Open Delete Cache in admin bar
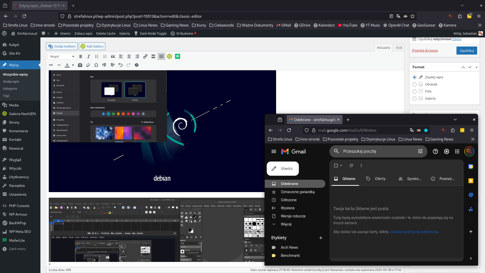 point(106,33)
